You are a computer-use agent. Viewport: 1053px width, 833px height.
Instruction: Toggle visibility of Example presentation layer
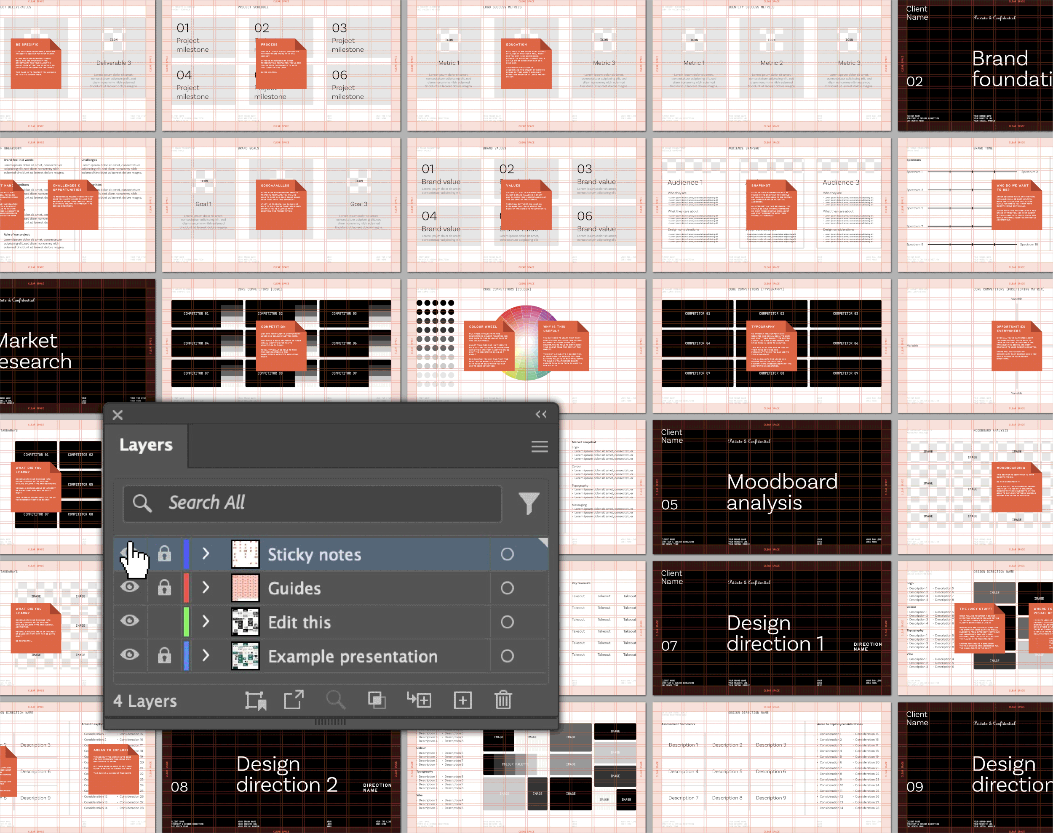130,655
